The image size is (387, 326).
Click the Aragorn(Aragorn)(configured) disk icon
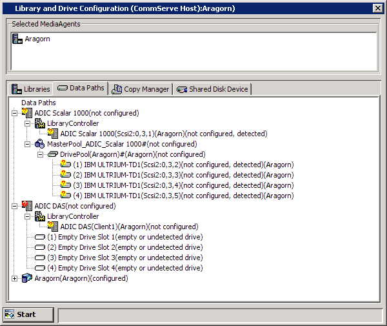click(x=27, y=278)
